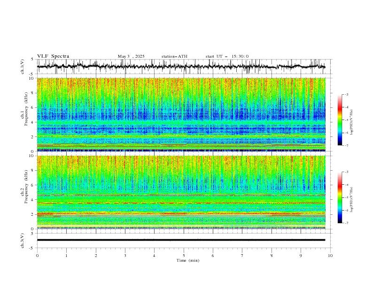372x287 pixels.
Task: Click the lower PSD color scale bar
Action: [340, 197]
